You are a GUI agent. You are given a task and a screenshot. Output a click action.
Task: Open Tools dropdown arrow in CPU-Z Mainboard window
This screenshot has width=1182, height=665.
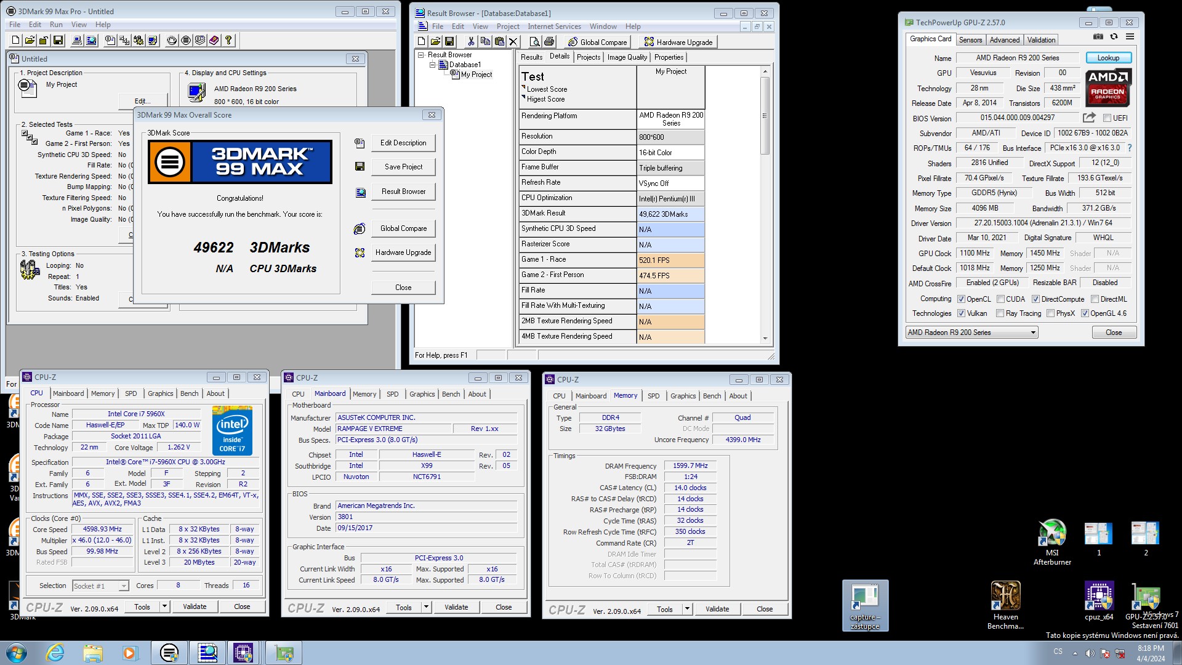tap(426, 607)
